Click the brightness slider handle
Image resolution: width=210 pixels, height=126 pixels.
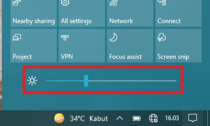coord(86,81)
